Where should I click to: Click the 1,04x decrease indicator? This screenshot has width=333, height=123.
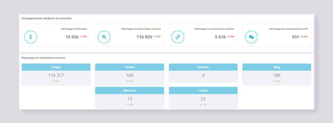pyautogui.click(x=230, y=36)
